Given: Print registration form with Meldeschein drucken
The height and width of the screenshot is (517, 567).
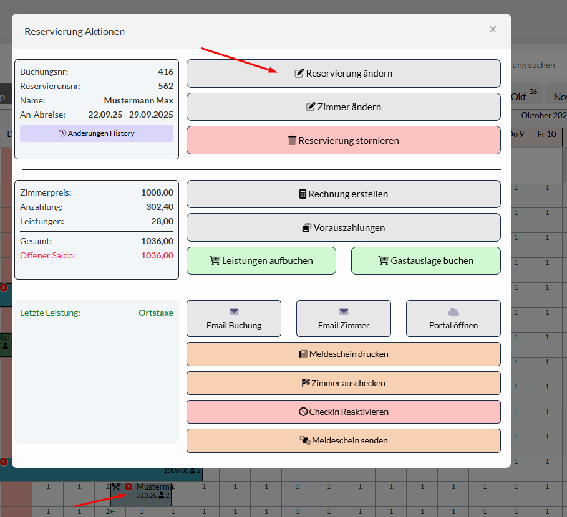Looking at the screenshot, I should pyautogui.click(x=343, y=354).
